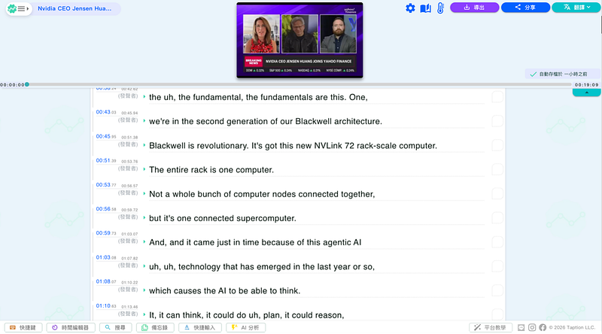The height and width of the screenshot is (334, 602).
Task: Click the mail icon in footer
Action: 521,327
